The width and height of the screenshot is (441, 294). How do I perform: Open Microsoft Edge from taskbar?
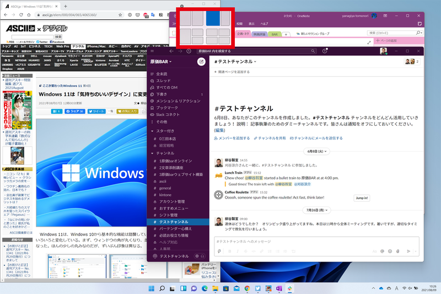(205, 288)
